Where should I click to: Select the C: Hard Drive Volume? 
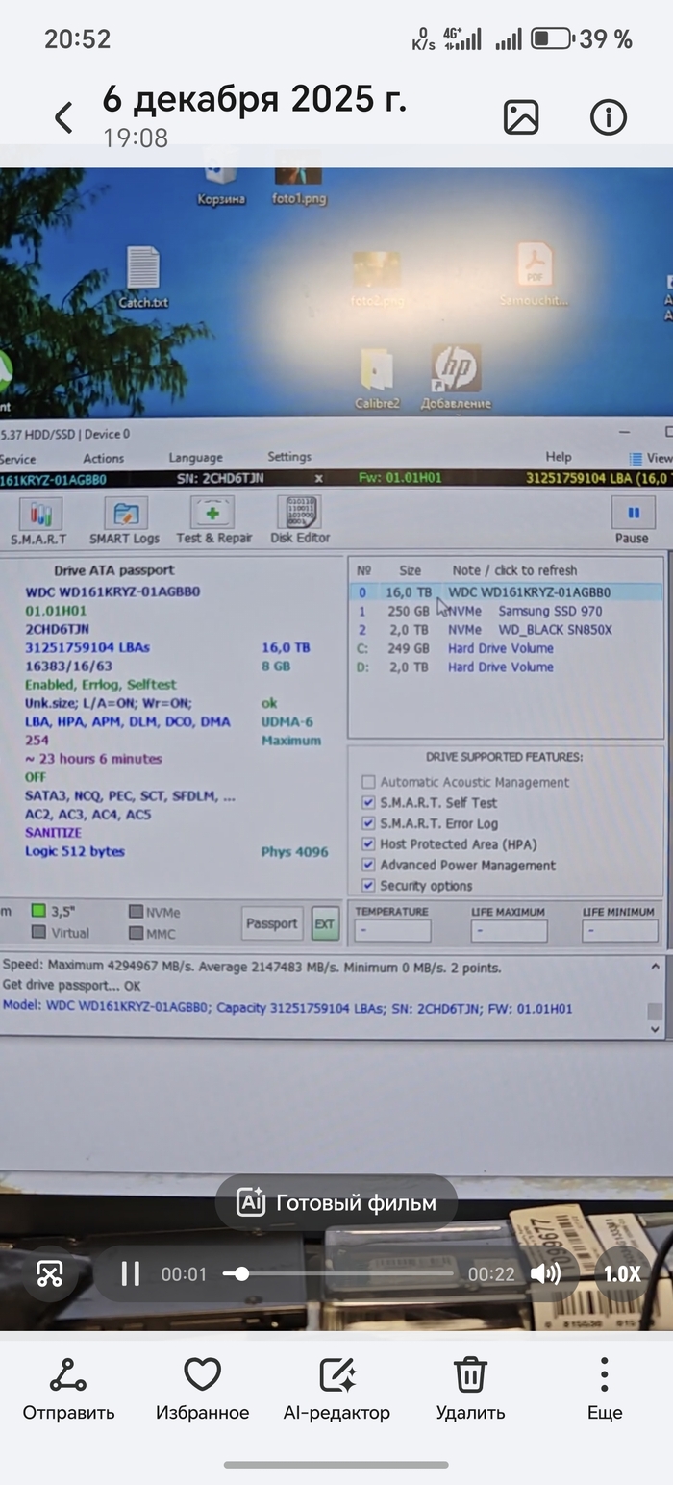tap(505, 648)
